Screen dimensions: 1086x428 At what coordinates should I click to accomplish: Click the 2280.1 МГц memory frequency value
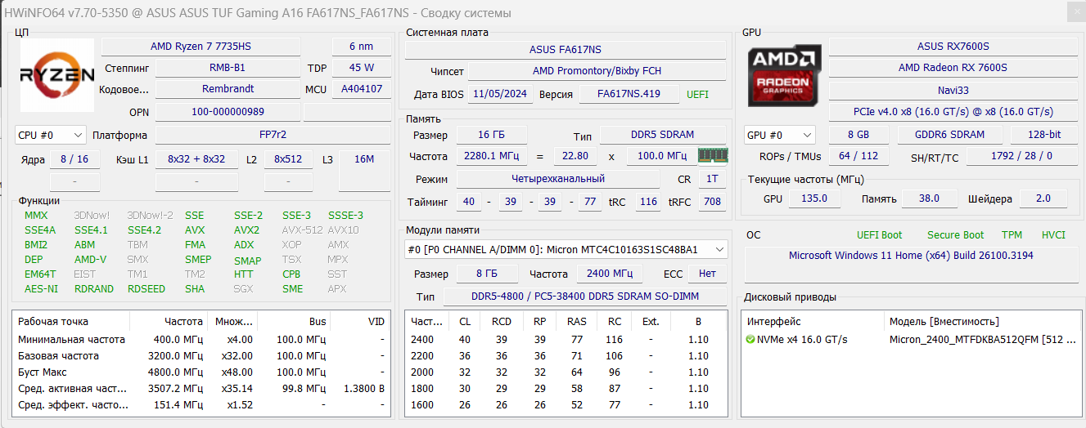click(491, 156)
